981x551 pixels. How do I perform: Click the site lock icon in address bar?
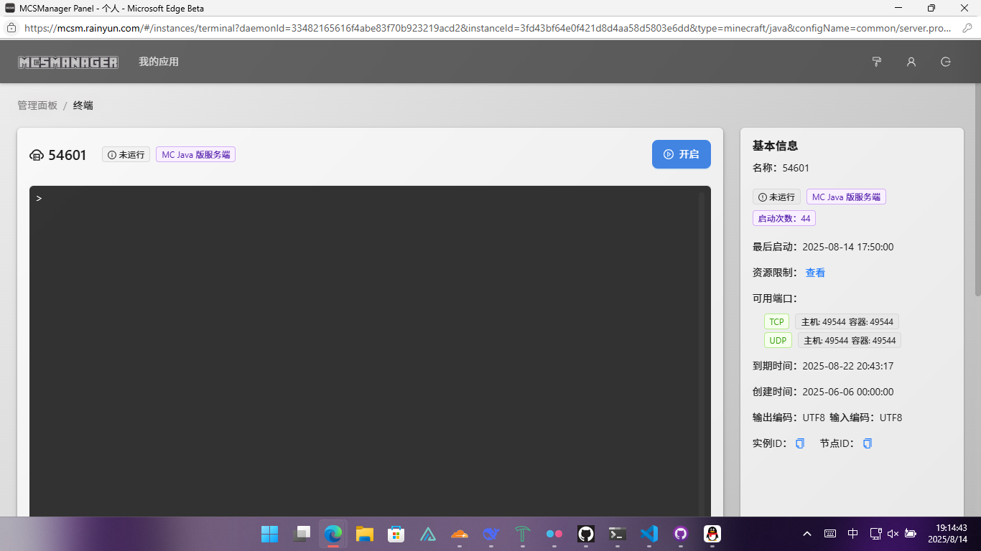coord(11,29)
